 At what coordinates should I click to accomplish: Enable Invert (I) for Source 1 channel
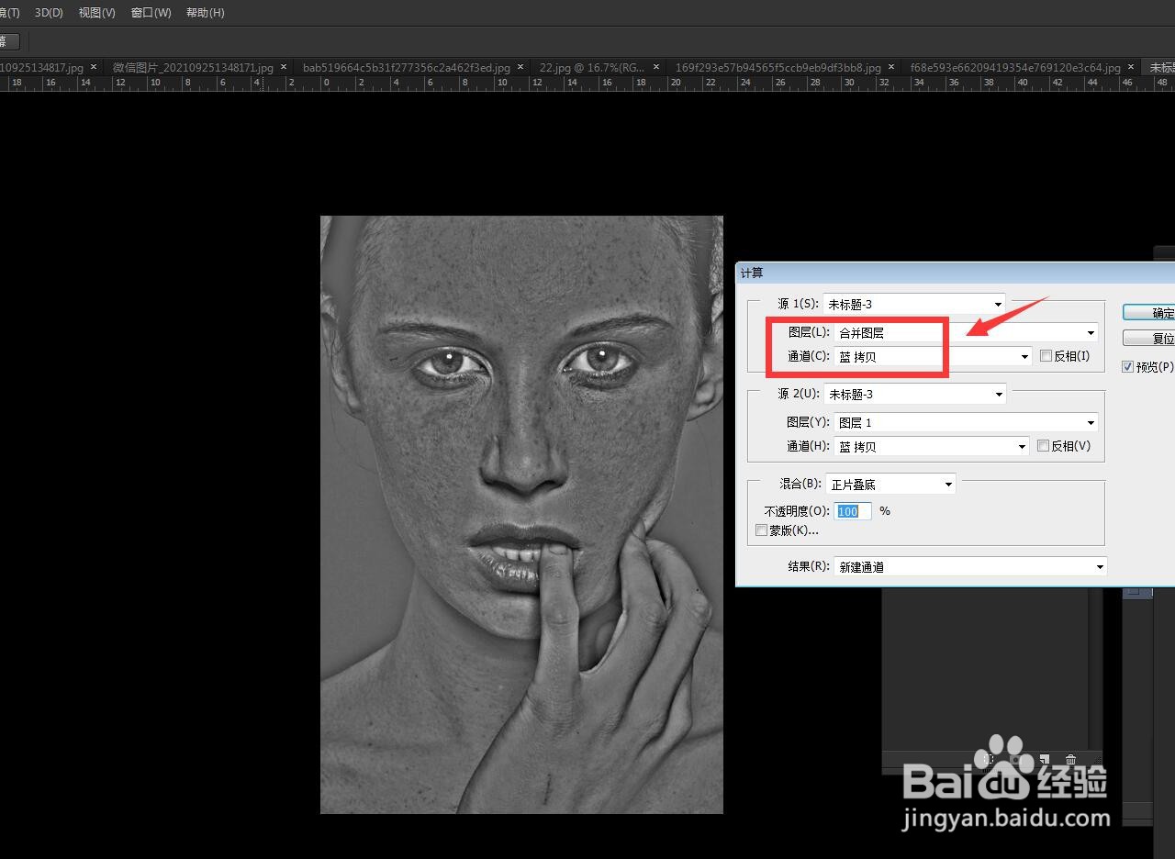(1046, 356)
